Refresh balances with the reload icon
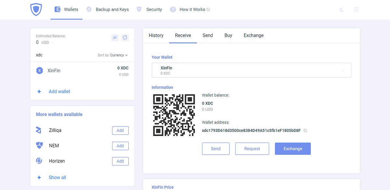390x190 pixels. coord(125,38)
